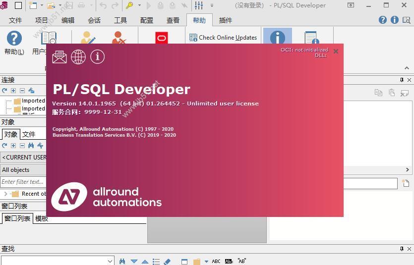Screen dimensions: 414x265
Task: Click the envelope email icon in About dialog
Action: coord(59,56)
